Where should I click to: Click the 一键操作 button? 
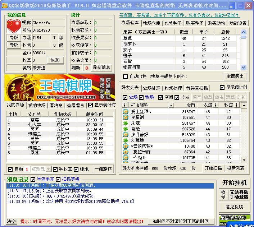[x=103, y=169]
